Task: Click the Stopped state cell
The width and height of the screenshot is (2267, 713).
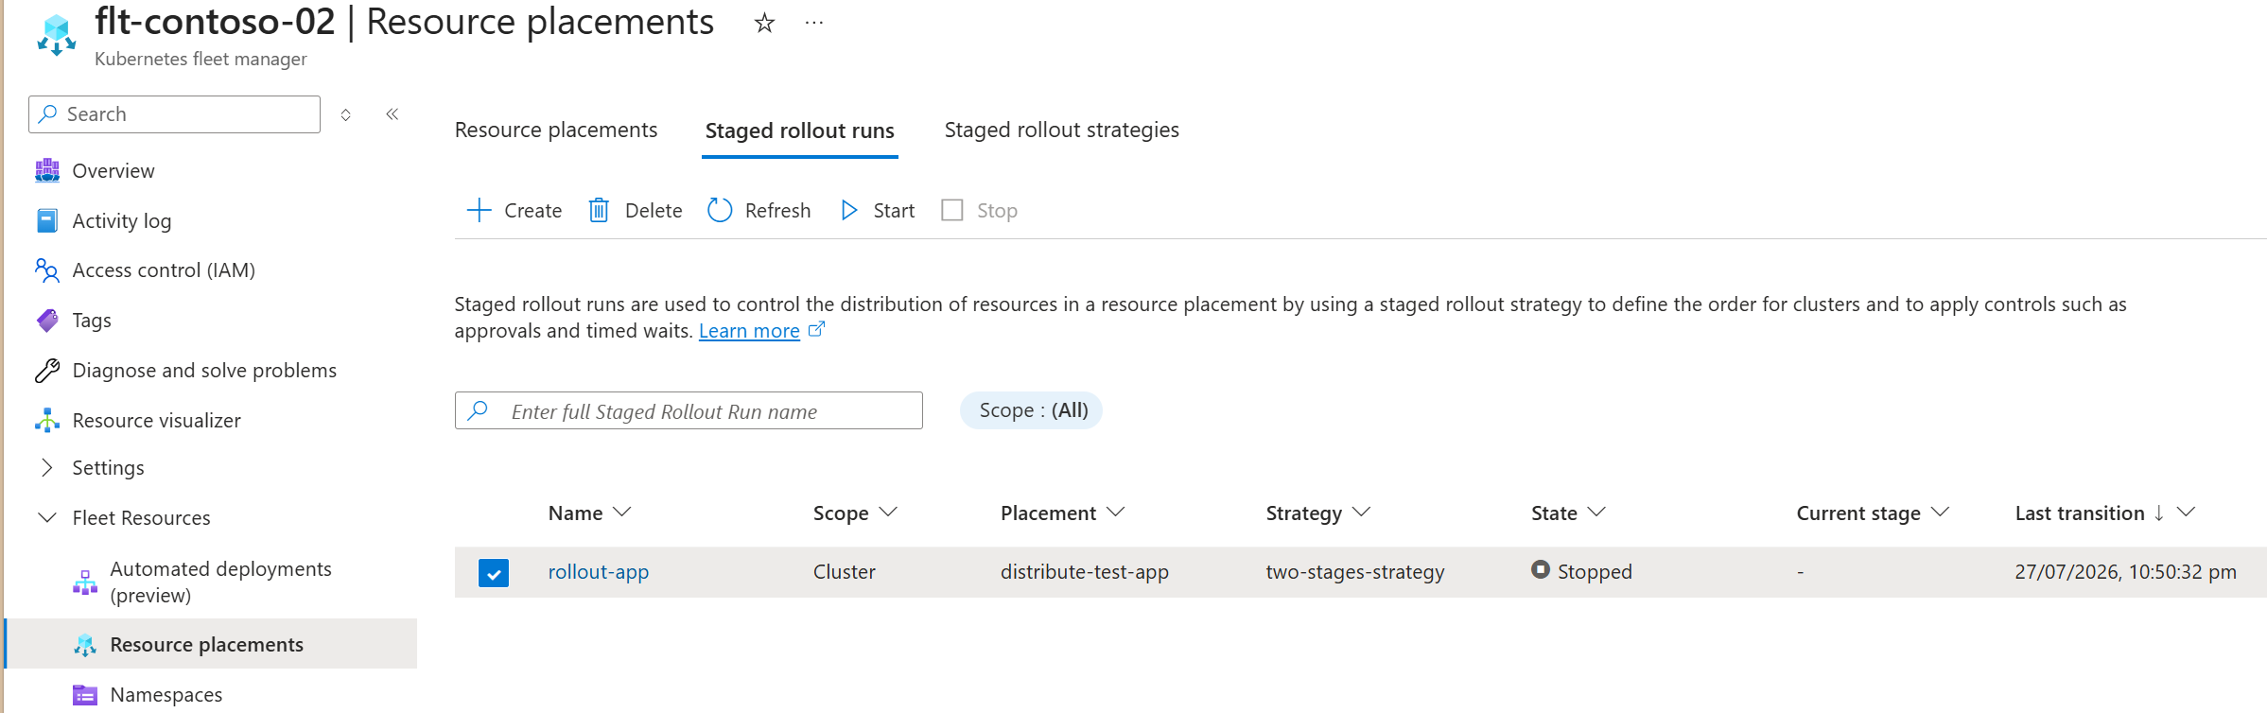Action: [1582, 571]
